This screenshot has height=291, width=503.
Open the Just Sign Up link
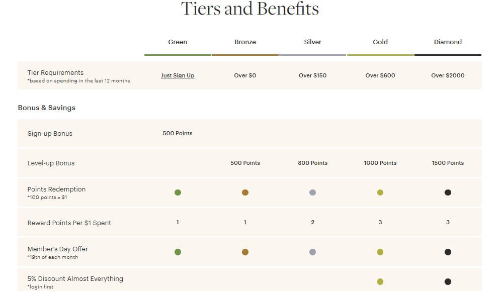178,75
